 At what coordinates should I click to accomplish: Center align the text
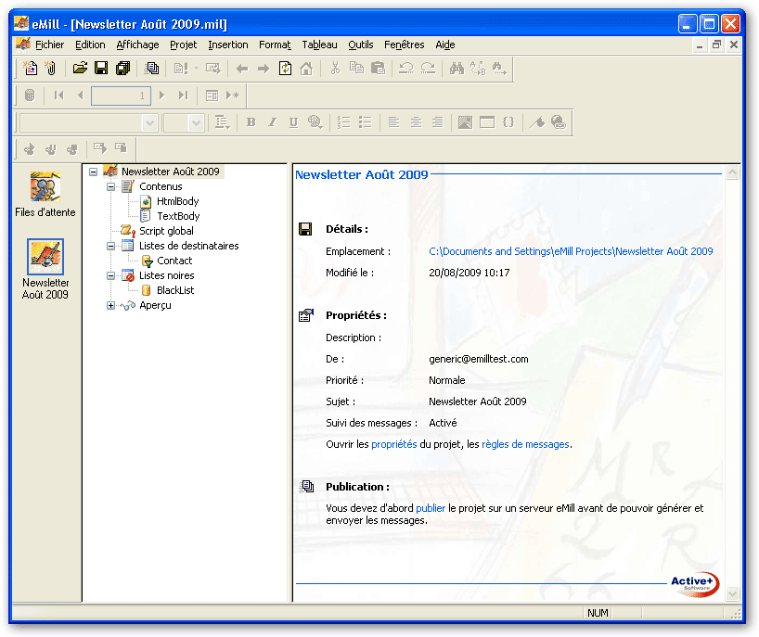pyautogui.click(x=416, y=122)
